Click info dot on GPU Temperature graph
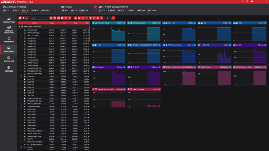Viewport: 269px width, 151px height. pos(159,23)
